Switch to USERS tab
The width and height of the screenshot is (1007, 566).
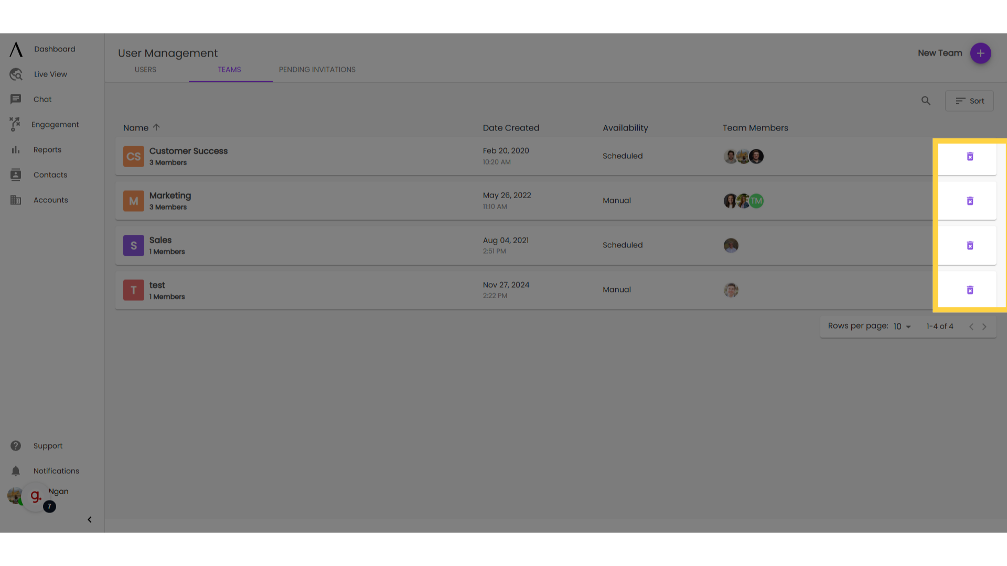tap(145, 69)
